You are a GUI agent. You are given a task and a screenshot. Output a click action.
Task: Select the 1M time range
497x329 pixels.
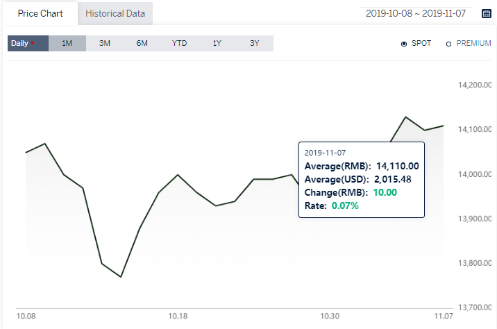coord(67,44)
